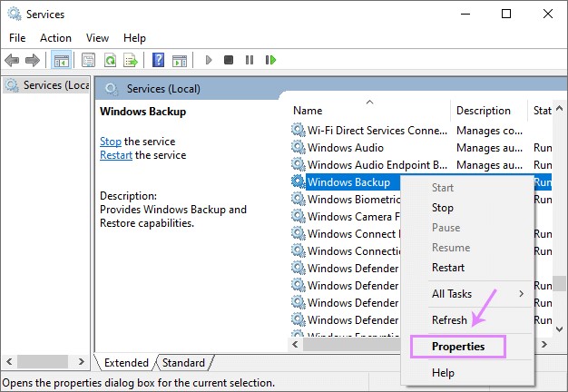
Task: Click the Forward arrow toolbar icon
Action: (33, 60)
